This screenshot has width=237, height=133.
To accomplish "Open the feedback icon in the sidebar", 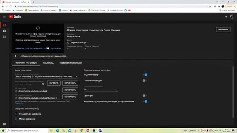I will point(4,124).
